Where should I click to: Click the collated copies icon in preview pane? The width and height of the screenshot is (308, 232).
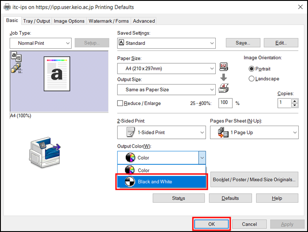click(x=17, y=68)
